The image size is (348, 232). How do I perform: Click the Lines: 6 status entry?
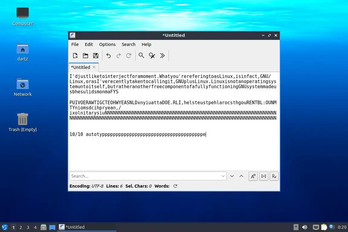coord(114,186)
